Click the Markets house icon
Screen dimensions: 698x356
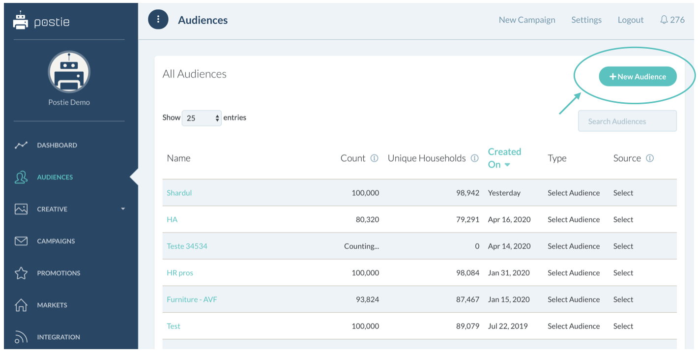(x=21, y=305)
